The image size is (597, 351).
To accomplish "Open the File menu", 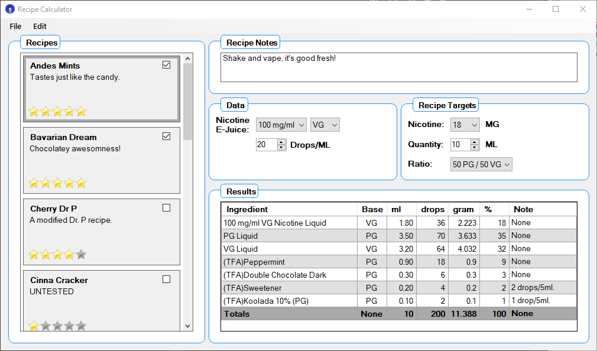I will tap(15, 26).
